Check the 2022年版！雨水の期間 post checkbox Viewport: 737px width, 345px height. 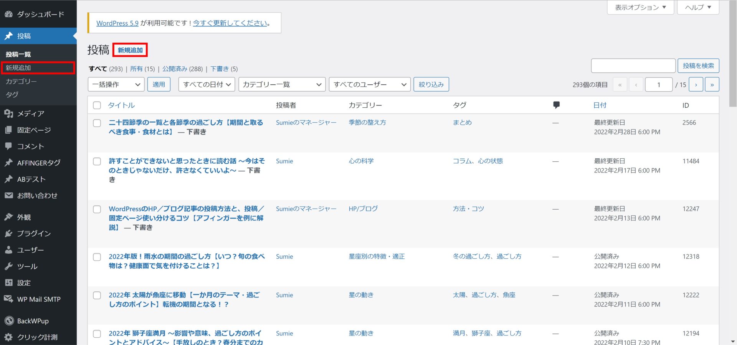click(97, 257)
